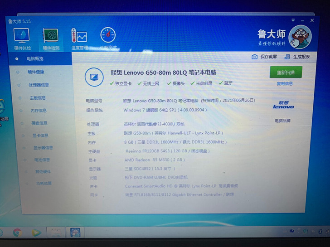Screen dimensions: 330x247
Task: Open 处理器信息 in the sidebar
Action: click(39, 85)
